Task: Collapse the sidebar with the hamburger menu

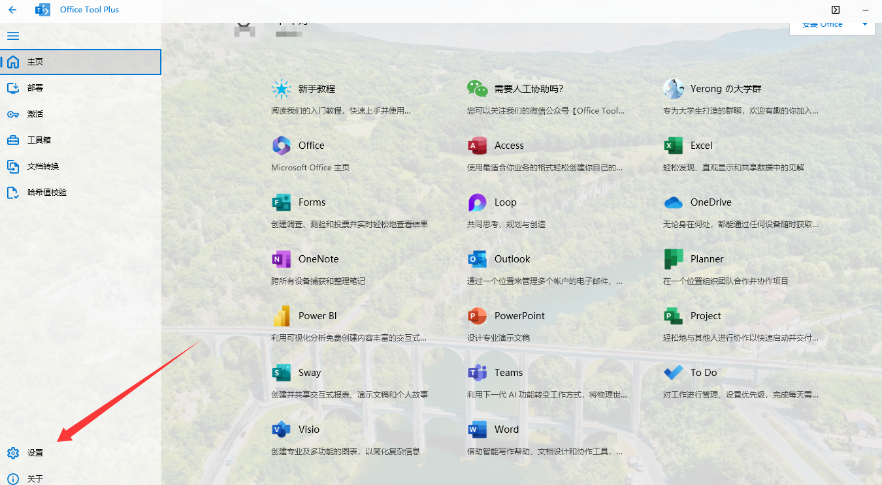Action: click(13, 36)
